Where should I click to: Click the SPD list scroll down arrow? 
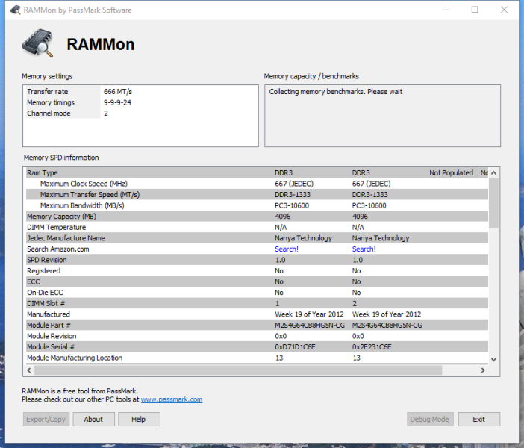click(493, 359)
